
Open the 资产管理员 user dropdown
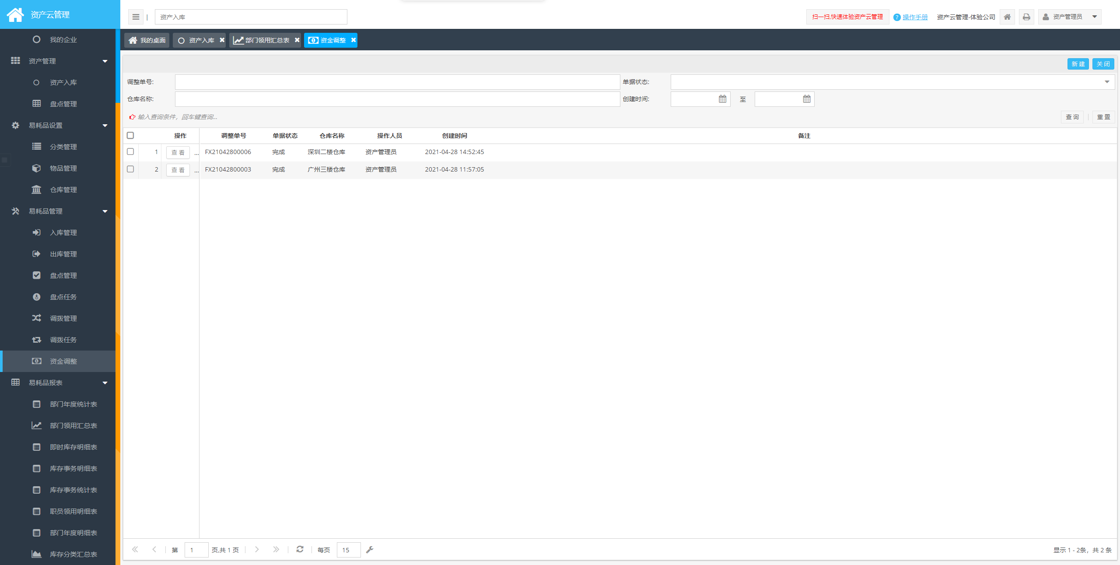[1070, 17]
